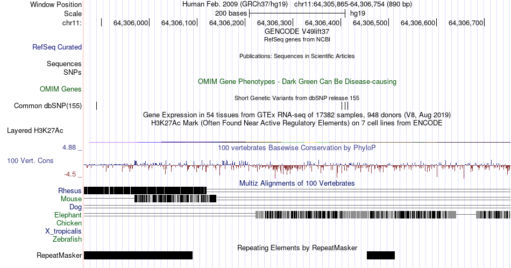Click the large left RepeatMasker block
The height and width of the screenshot is (268, 511).
coord(138,255)
